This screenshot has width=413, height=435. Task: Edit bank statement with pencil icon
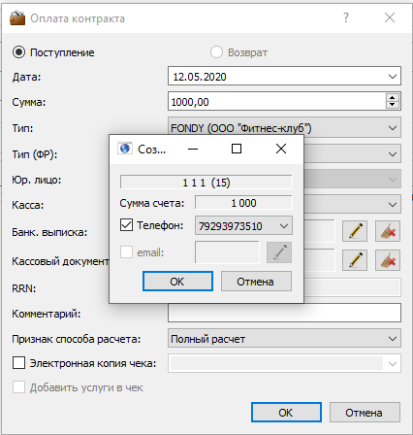(x=355, y=231)
